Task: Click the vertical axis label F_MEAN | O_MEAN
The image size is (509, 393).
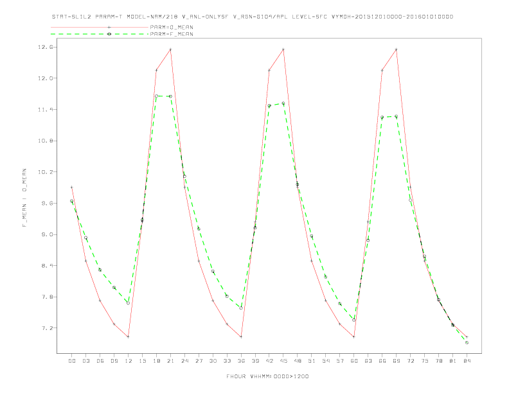Action: [24, 198]
